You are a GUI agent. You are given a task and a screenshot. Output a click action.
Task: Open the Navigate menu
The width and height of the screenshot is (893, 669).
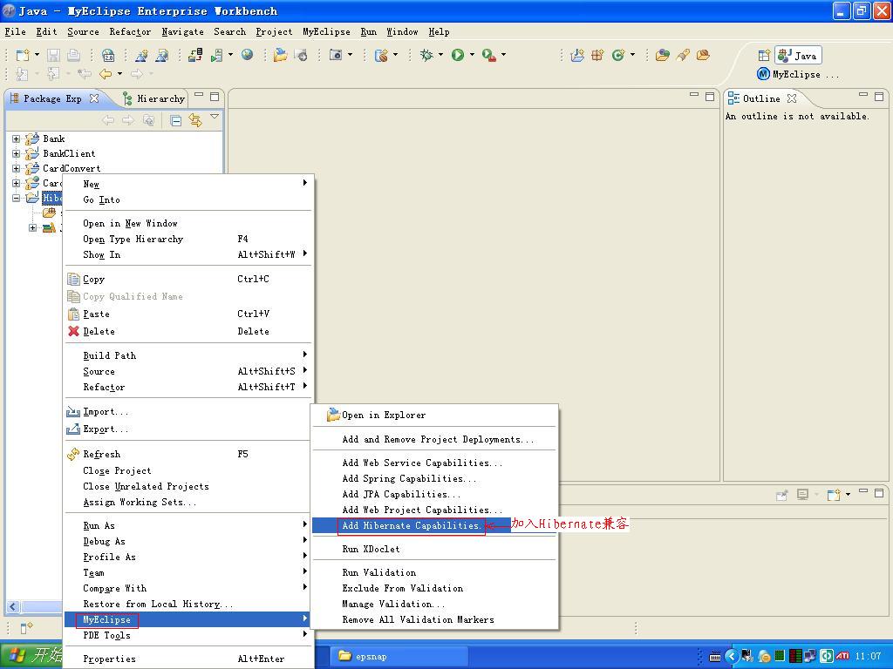click(x=183, y=32)
